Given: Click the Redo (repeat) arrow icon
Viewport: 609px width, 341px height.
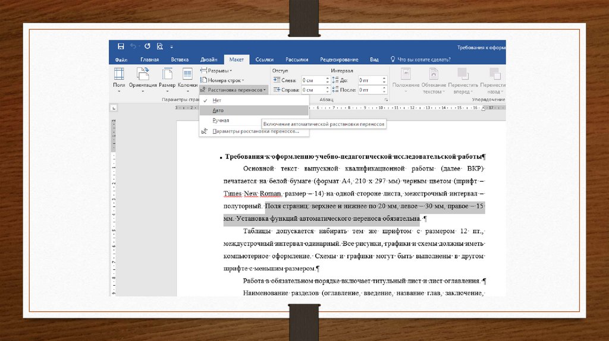Looking at the screenshot, I should 147,46.
